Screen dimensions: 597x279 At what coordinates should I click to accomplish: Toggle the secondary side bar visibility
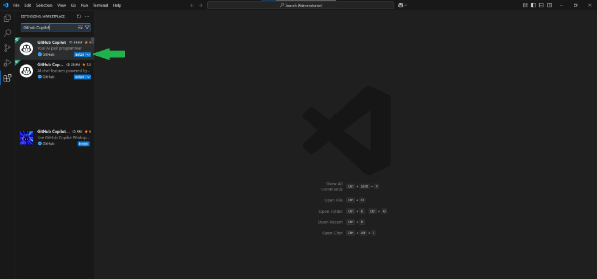[549, 5]
